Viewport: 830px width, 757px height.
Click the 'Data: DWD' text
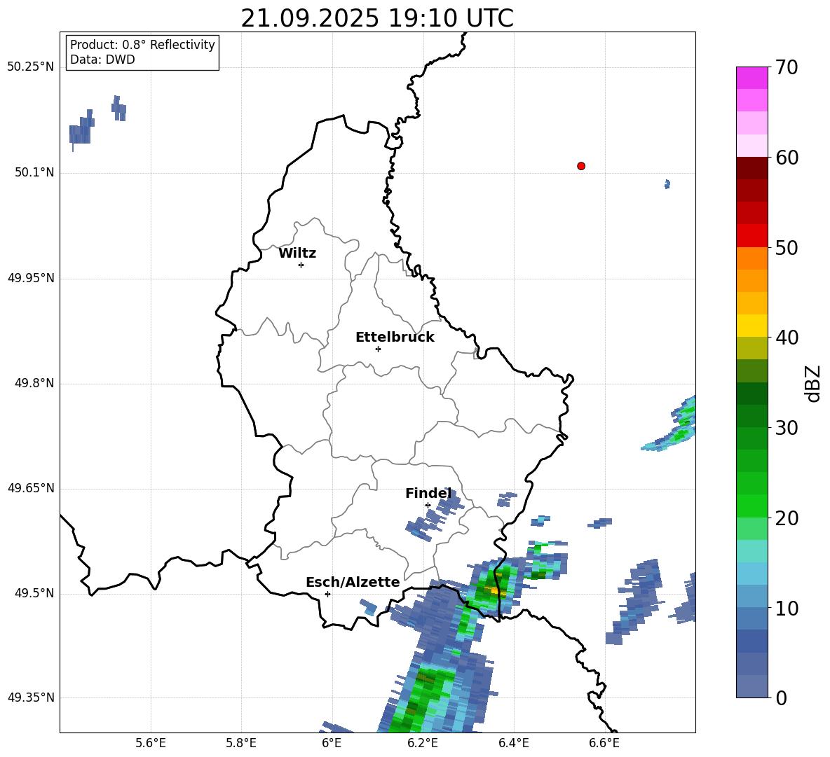tap(102, 60)
